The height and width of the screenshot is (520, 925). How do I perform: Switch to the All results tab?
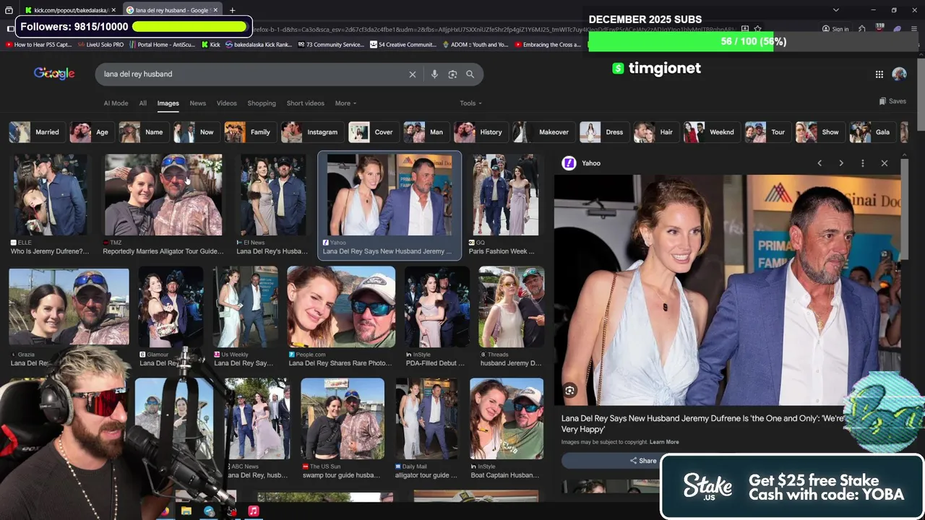[x=142, y=103]
